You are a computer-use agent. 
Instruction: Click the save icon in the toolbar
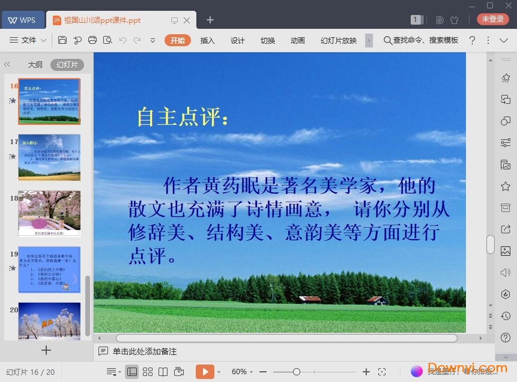pos(62,40)
